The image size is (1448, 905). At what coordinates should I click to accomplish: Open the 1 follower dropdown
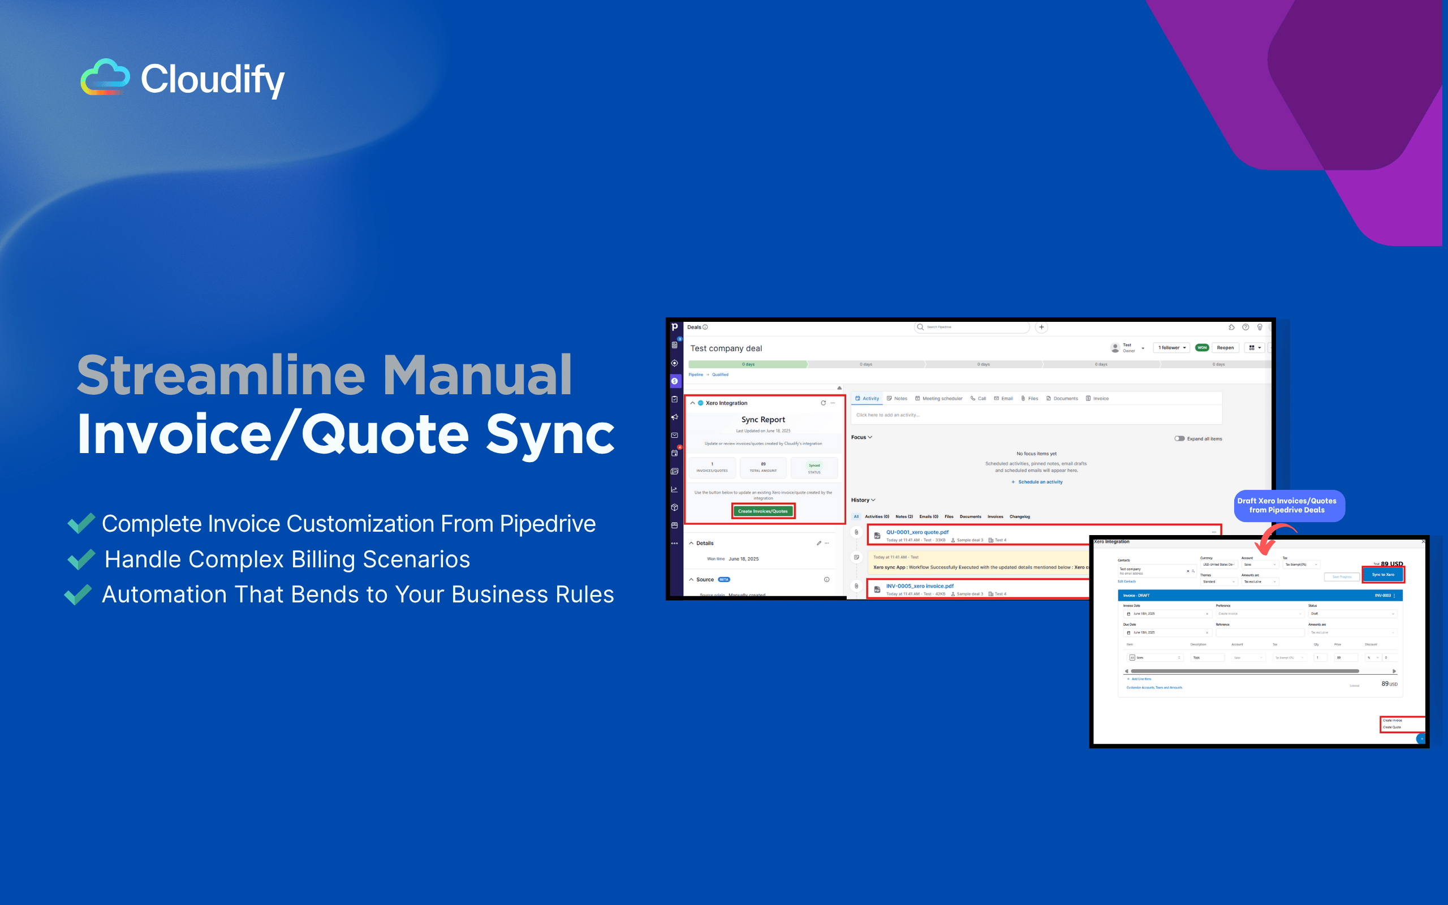1171,348
